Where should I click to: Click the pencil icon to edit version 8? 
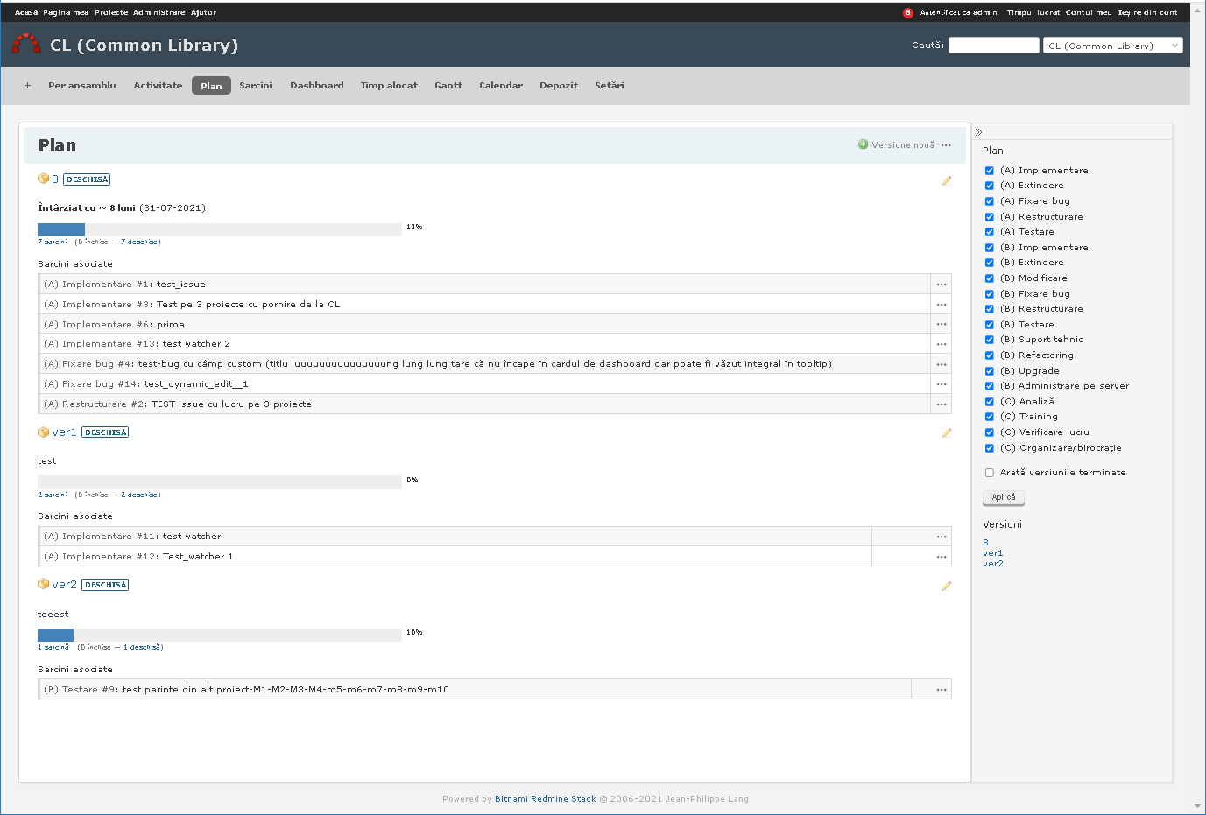pyautogui.click(x=946, y=180)
